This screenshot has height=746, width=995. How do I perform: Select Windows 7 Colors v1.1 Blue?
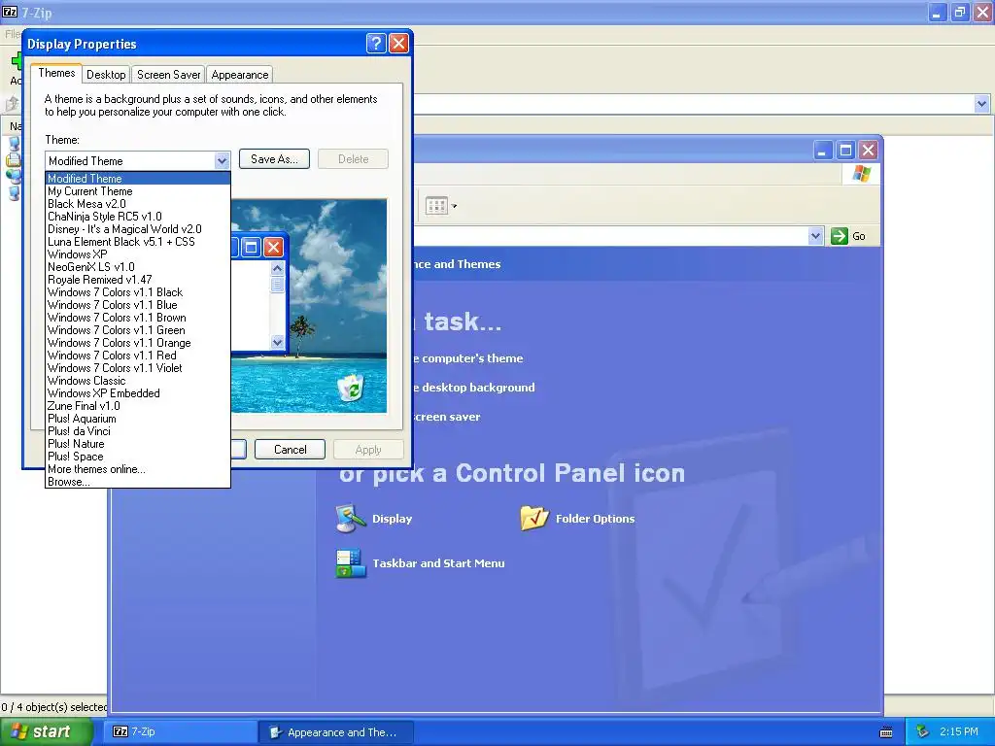click(138, 304)
